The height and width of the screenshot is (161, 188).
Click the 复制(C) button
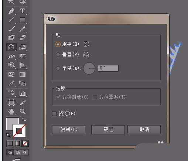coord(69,130)
